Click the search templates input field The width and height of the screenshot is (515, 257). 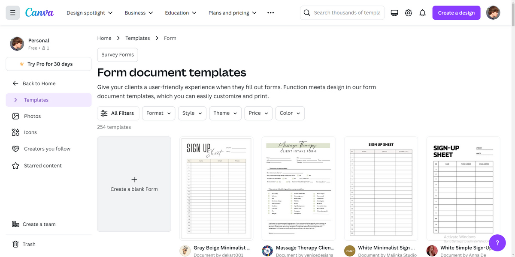pyautogui.click(x=347, y=13)
